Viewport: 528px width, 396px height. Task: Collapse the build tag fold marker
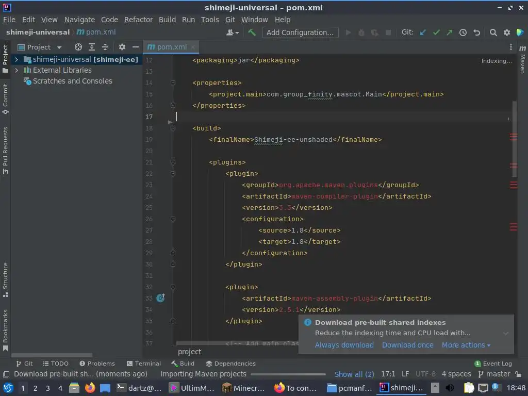(x=173, y=128)
